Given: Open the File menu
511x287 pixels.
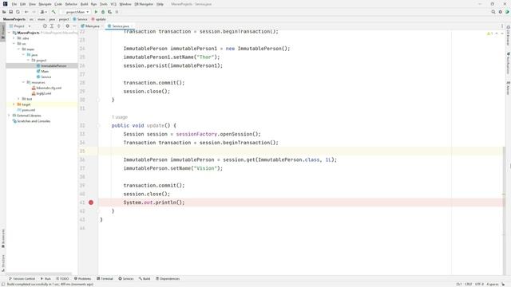Looking at the screenshot, I should (x=14, y=4).
